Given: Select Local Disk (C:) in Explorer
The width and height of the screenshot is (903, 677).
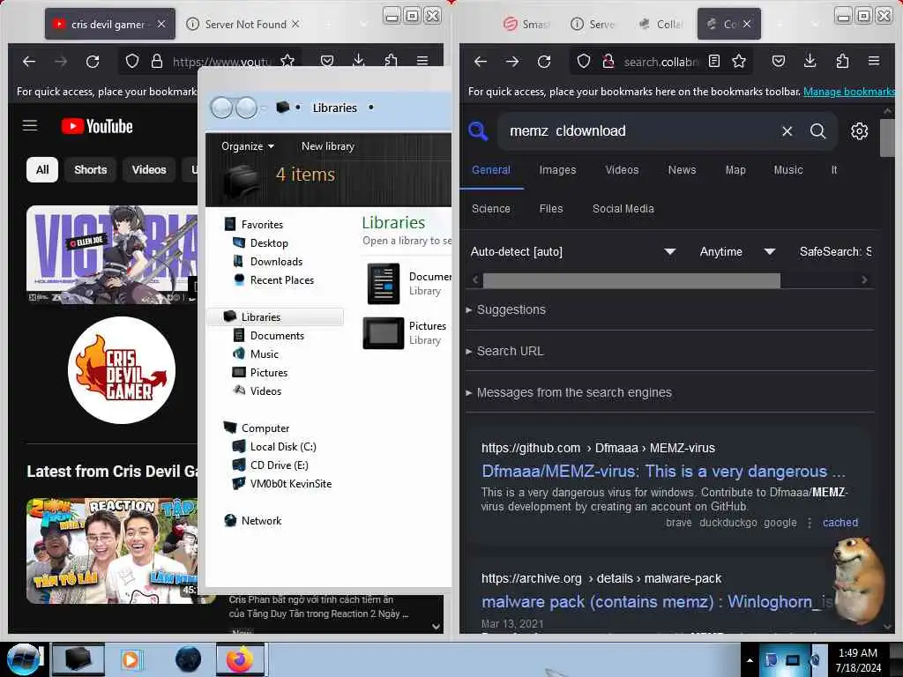Looking at the screenshot, I should click(283, 447).
